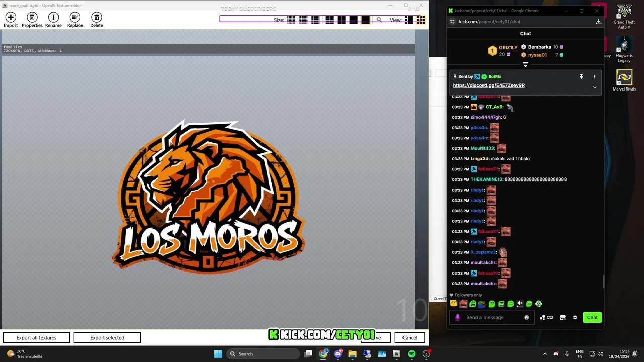This screenshot has height=362, width=644.
Task: Click the chat scrollbar thumb
Action: [x=604, y=281]
